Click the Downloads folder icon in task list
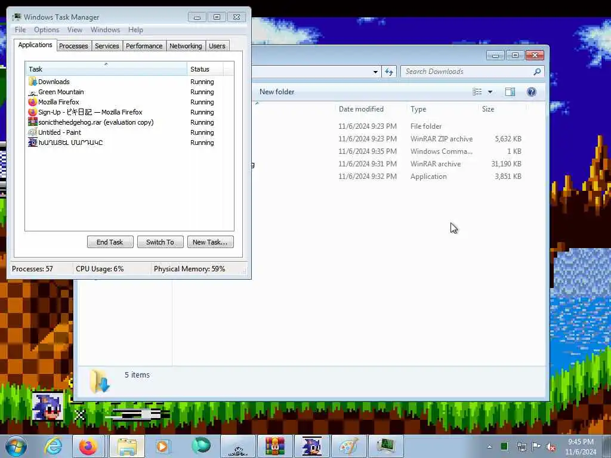Image resolution: width=611 pixels, height=458 pixels. pos(32,82)
